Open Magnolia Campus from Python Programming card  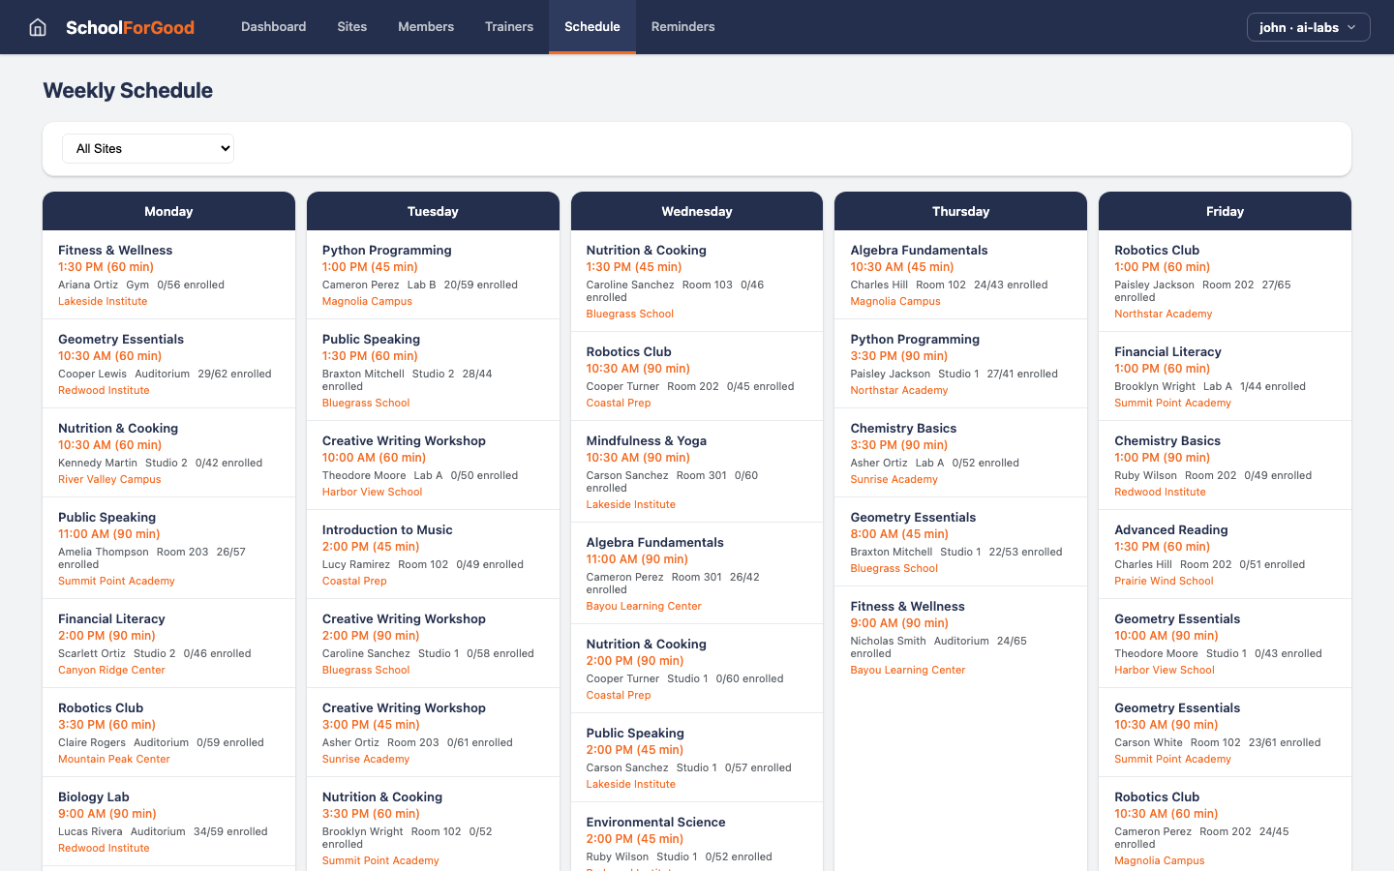(x=367, y=301)
